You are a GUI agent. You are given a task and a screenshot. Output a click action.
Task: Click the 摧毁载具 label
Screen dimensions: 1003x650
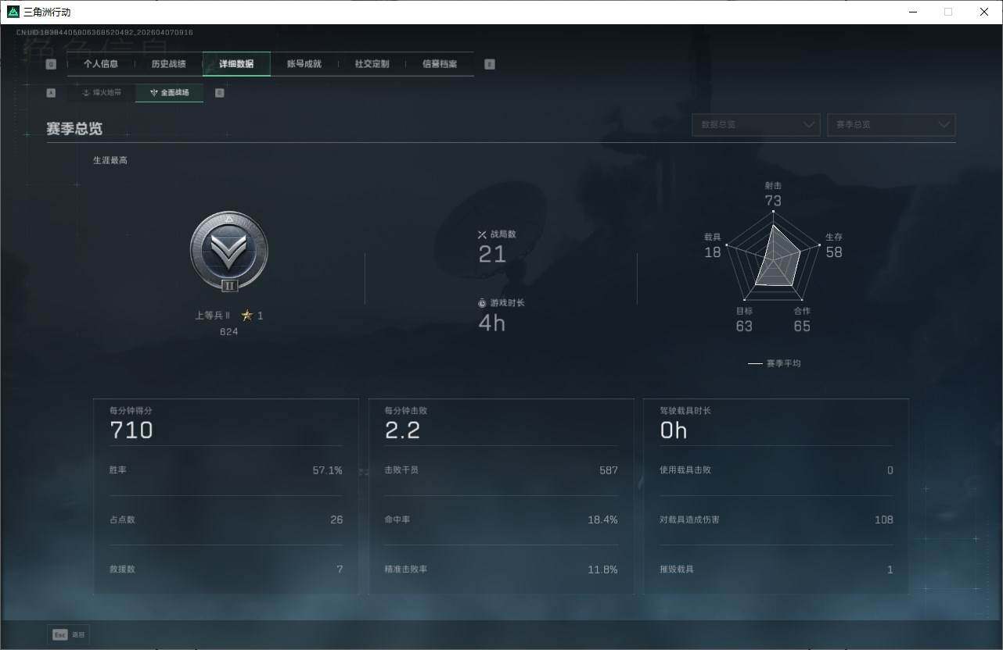(x=677, y=570)
